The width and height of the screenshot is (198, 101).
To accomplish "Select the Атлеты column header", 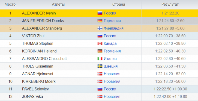I will tap(58, 4).
